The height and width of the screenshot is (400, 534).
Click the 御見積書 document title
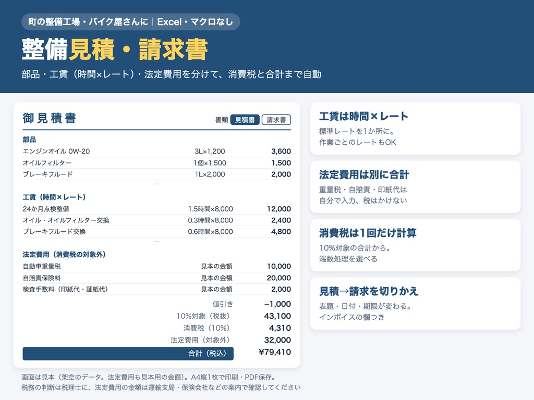click(x=50, y=118)
